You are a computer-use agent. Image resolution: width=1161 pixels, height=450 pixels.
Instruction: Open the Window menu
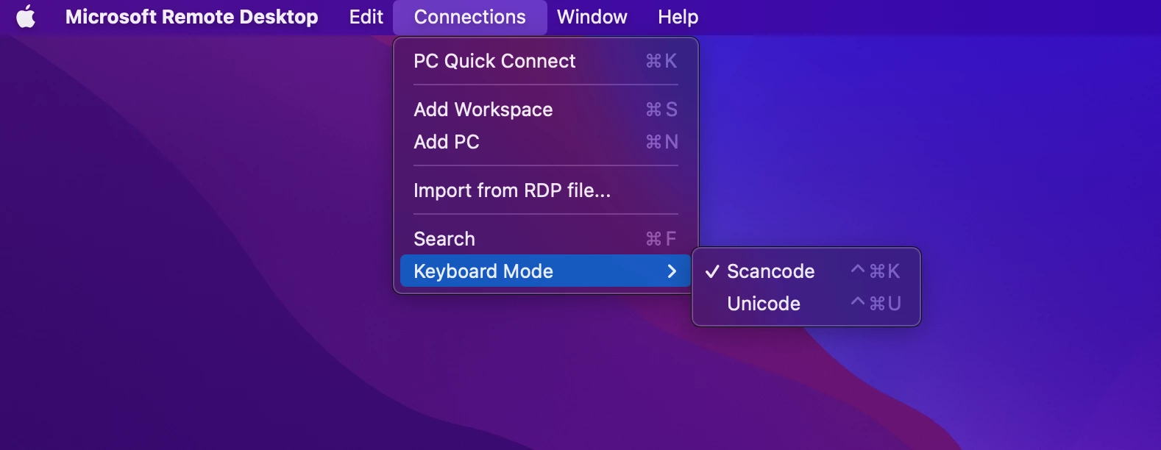tap(592, 16)
